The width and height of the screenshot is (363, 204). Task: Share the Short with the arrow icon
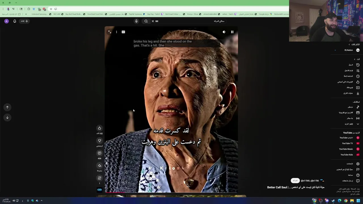99,166
